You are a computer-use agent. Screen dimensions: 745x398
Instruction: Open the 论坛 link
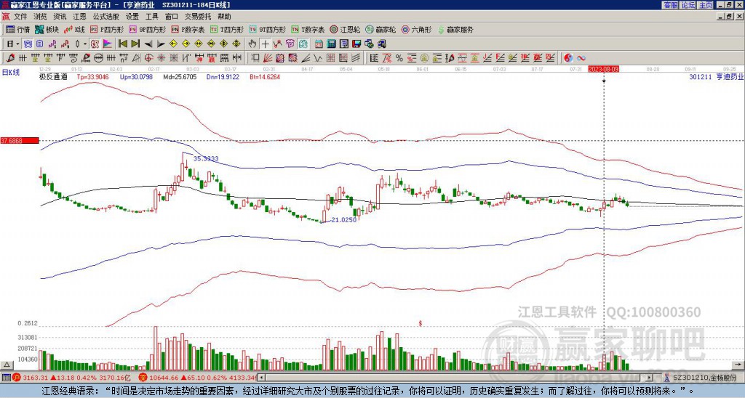(688, 5)
